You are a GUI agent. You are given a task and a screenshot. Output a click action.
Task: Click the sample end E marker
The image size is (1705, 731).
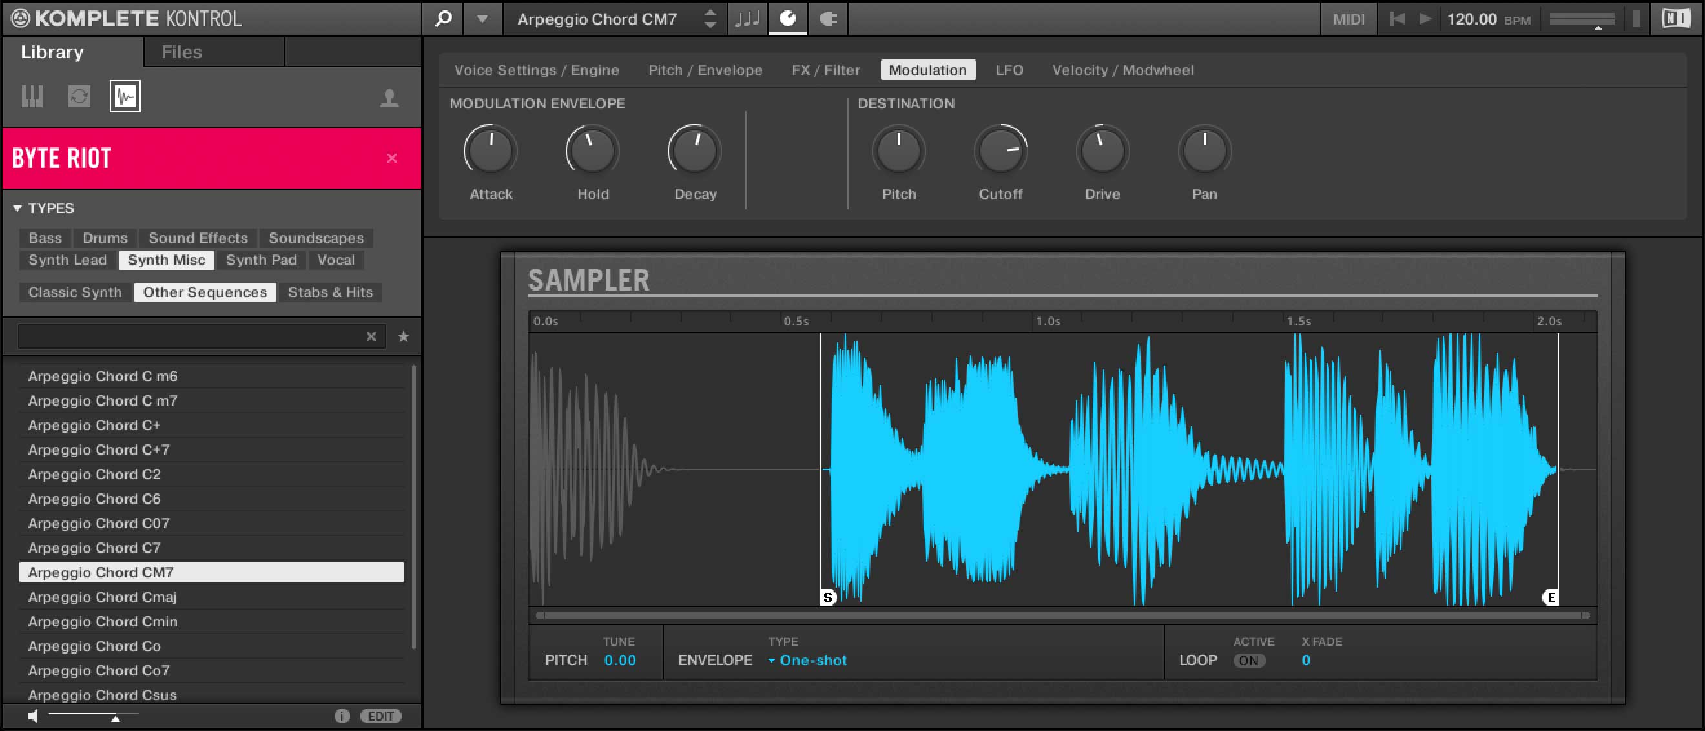pyautogui.click(x=1550, y=597)
